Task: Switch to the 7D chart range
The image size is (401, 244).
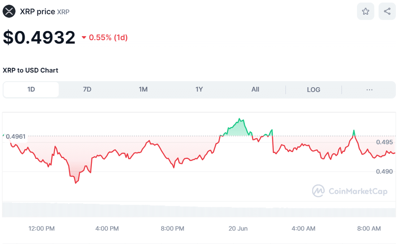Action: [87, 89]
